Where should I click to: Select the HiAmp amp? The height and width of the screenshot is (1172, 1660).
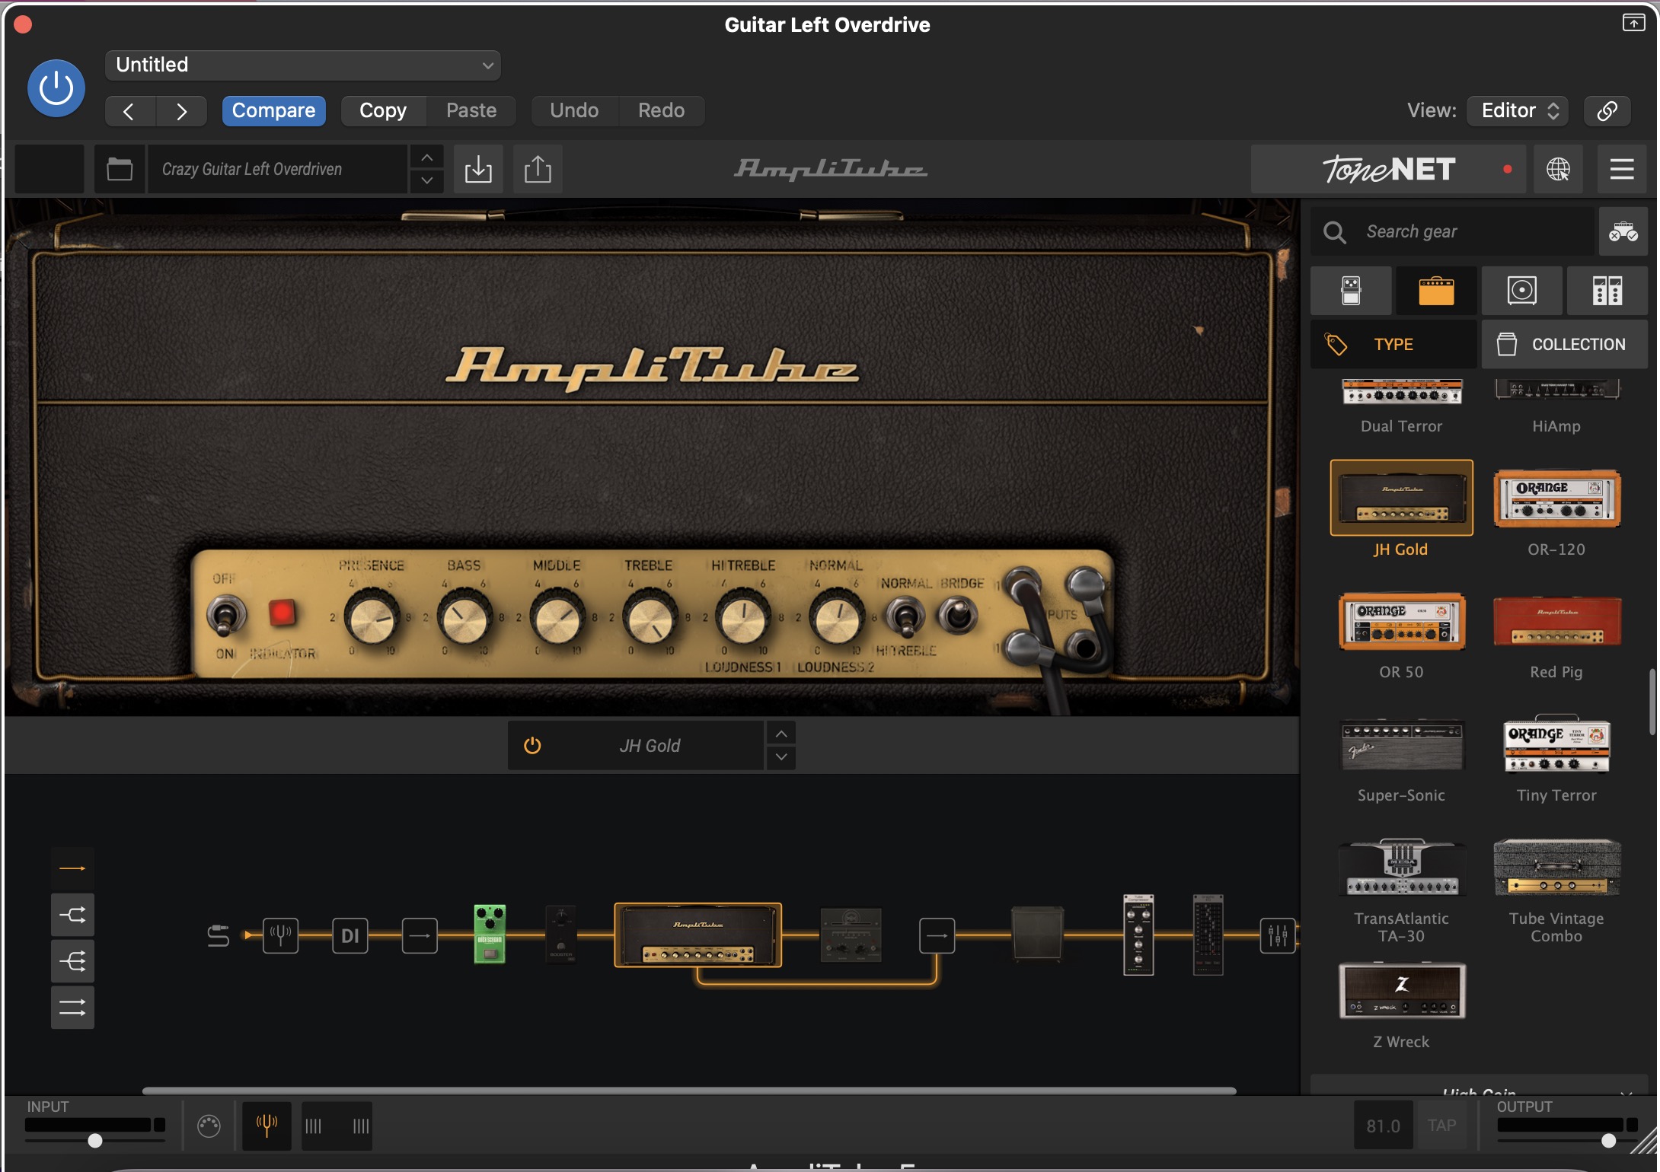tap(1556, 407)
